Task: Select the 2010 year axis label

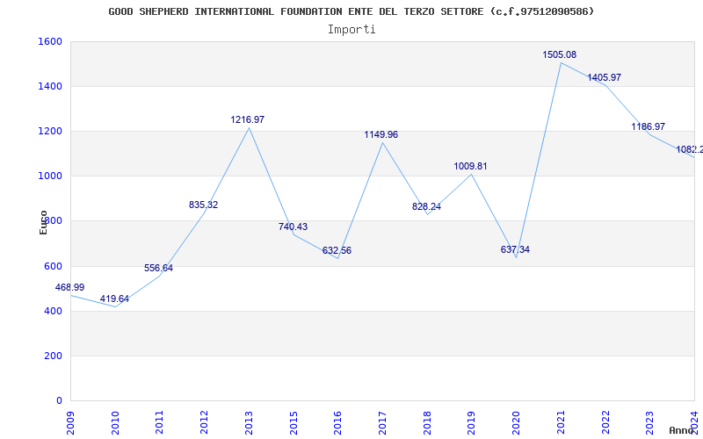Action: pyautogui.click(x=115, y=423)
